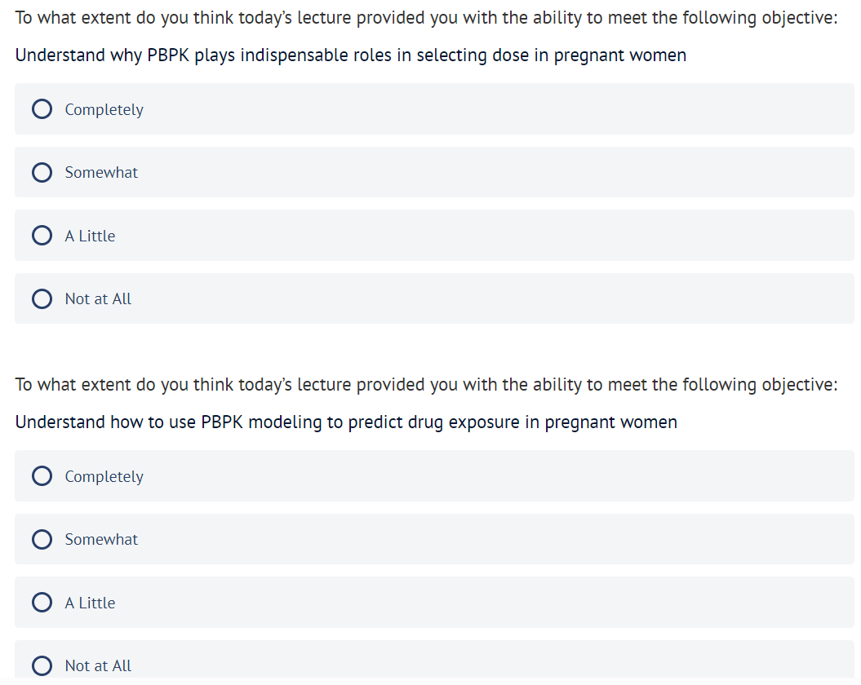Click the 'Not at All' label text under dose selection
The image size is (861, 685).
coord(98,298)
